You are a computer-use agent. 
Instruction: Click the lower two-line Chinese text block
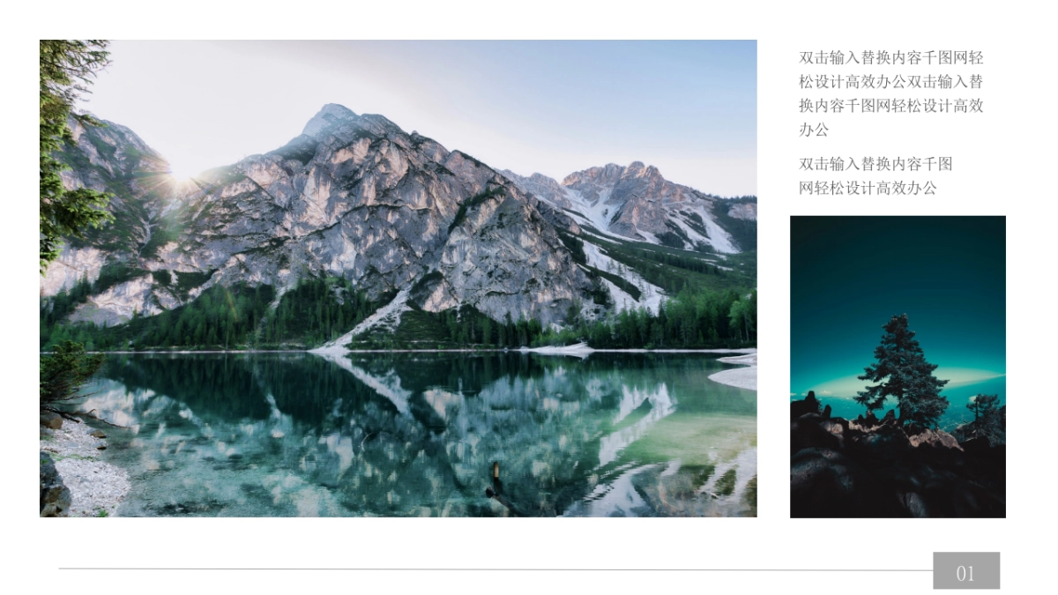[x=876, y=175]
